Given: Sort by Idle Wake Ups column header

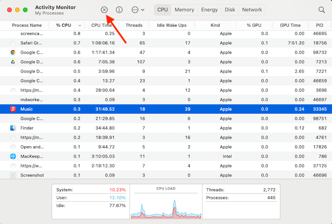Looking at the screenshot, I should (x=172, y=25).
